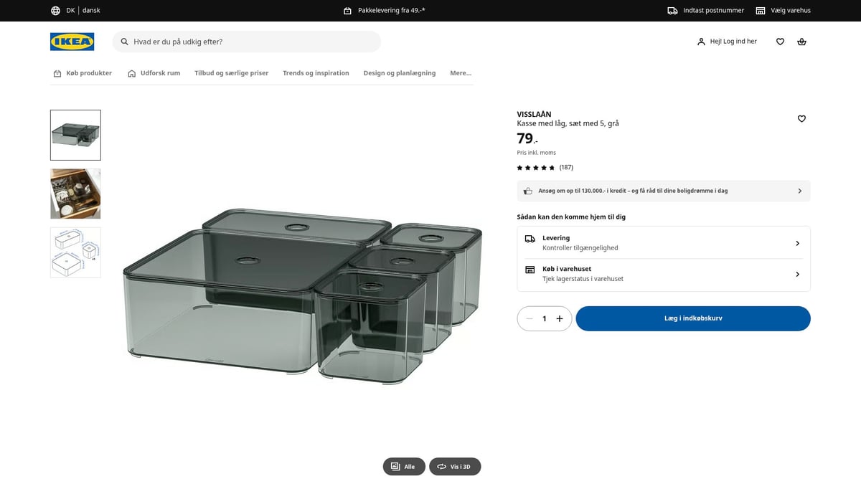This screenshot has width=861, height=484.
Task: Click the globe language selector icon
Action: 55,11
